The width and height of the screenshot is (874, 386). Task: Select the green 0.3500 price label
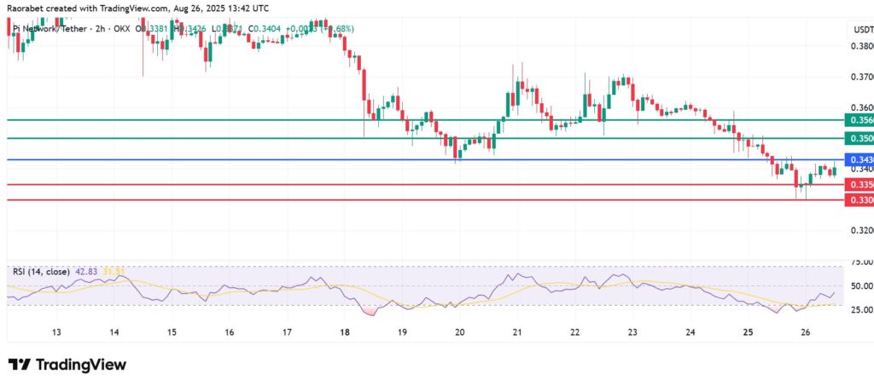[x=858, y=138]
